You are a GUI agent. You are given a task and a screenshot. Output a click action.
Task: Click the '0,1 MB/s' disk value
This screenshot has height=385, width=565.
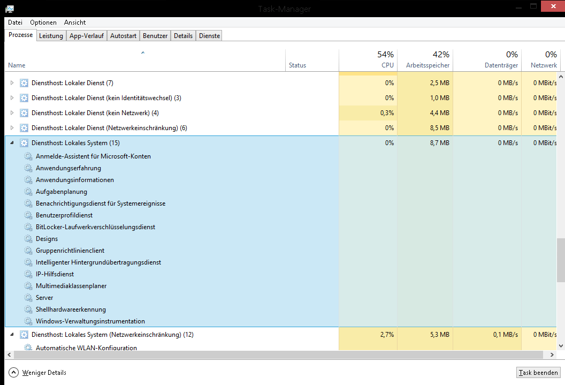(x=506, y=335)
